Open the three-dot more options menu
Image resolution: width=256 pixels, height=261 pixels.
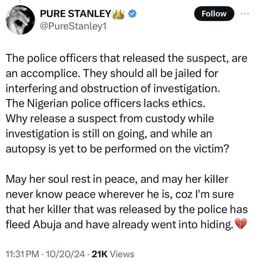point(245,14)
